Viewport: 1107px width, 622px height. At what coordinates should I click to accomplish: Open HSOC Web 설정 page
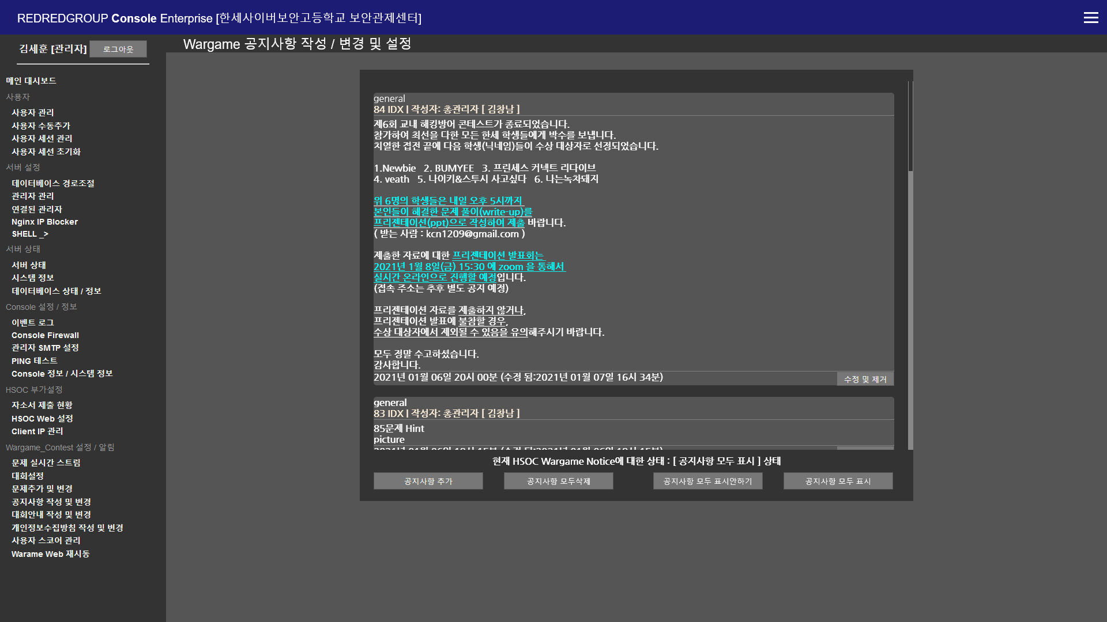pyautogui.click(x=42, y=419)
